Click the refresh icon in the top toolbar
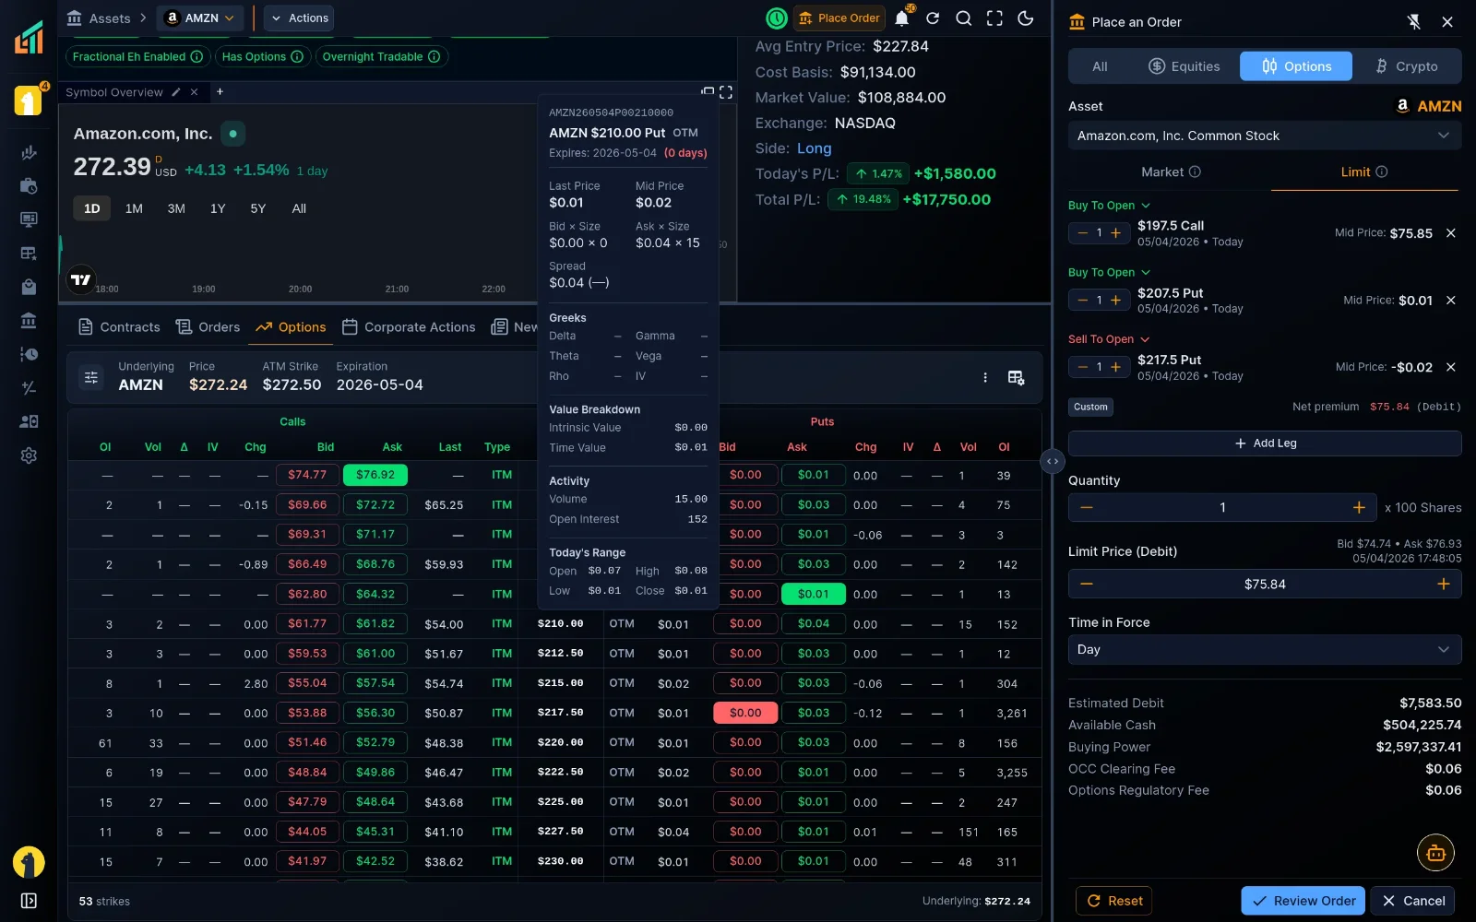The width and height of the screenshot is (1476, 922). (x=933, y=18)
